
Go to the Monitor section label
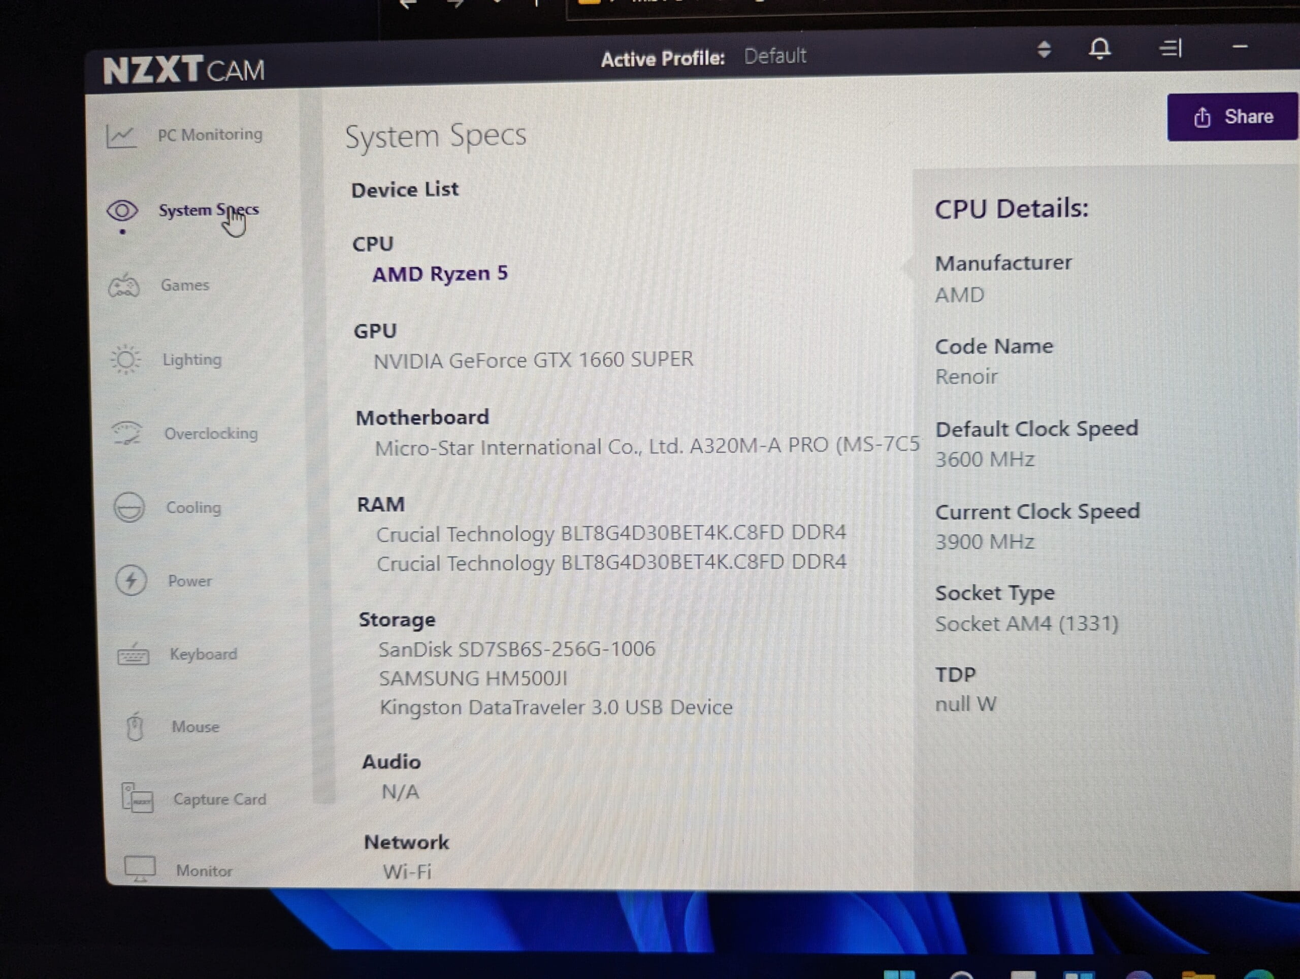(x=204, y=871)
